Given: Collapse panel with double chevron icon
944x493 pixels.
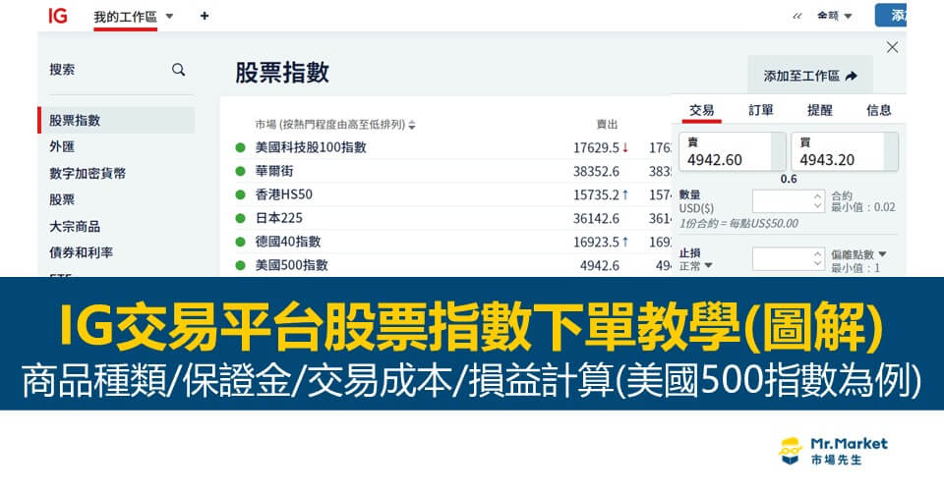Looking at the screenshot, I should [797, 17].
